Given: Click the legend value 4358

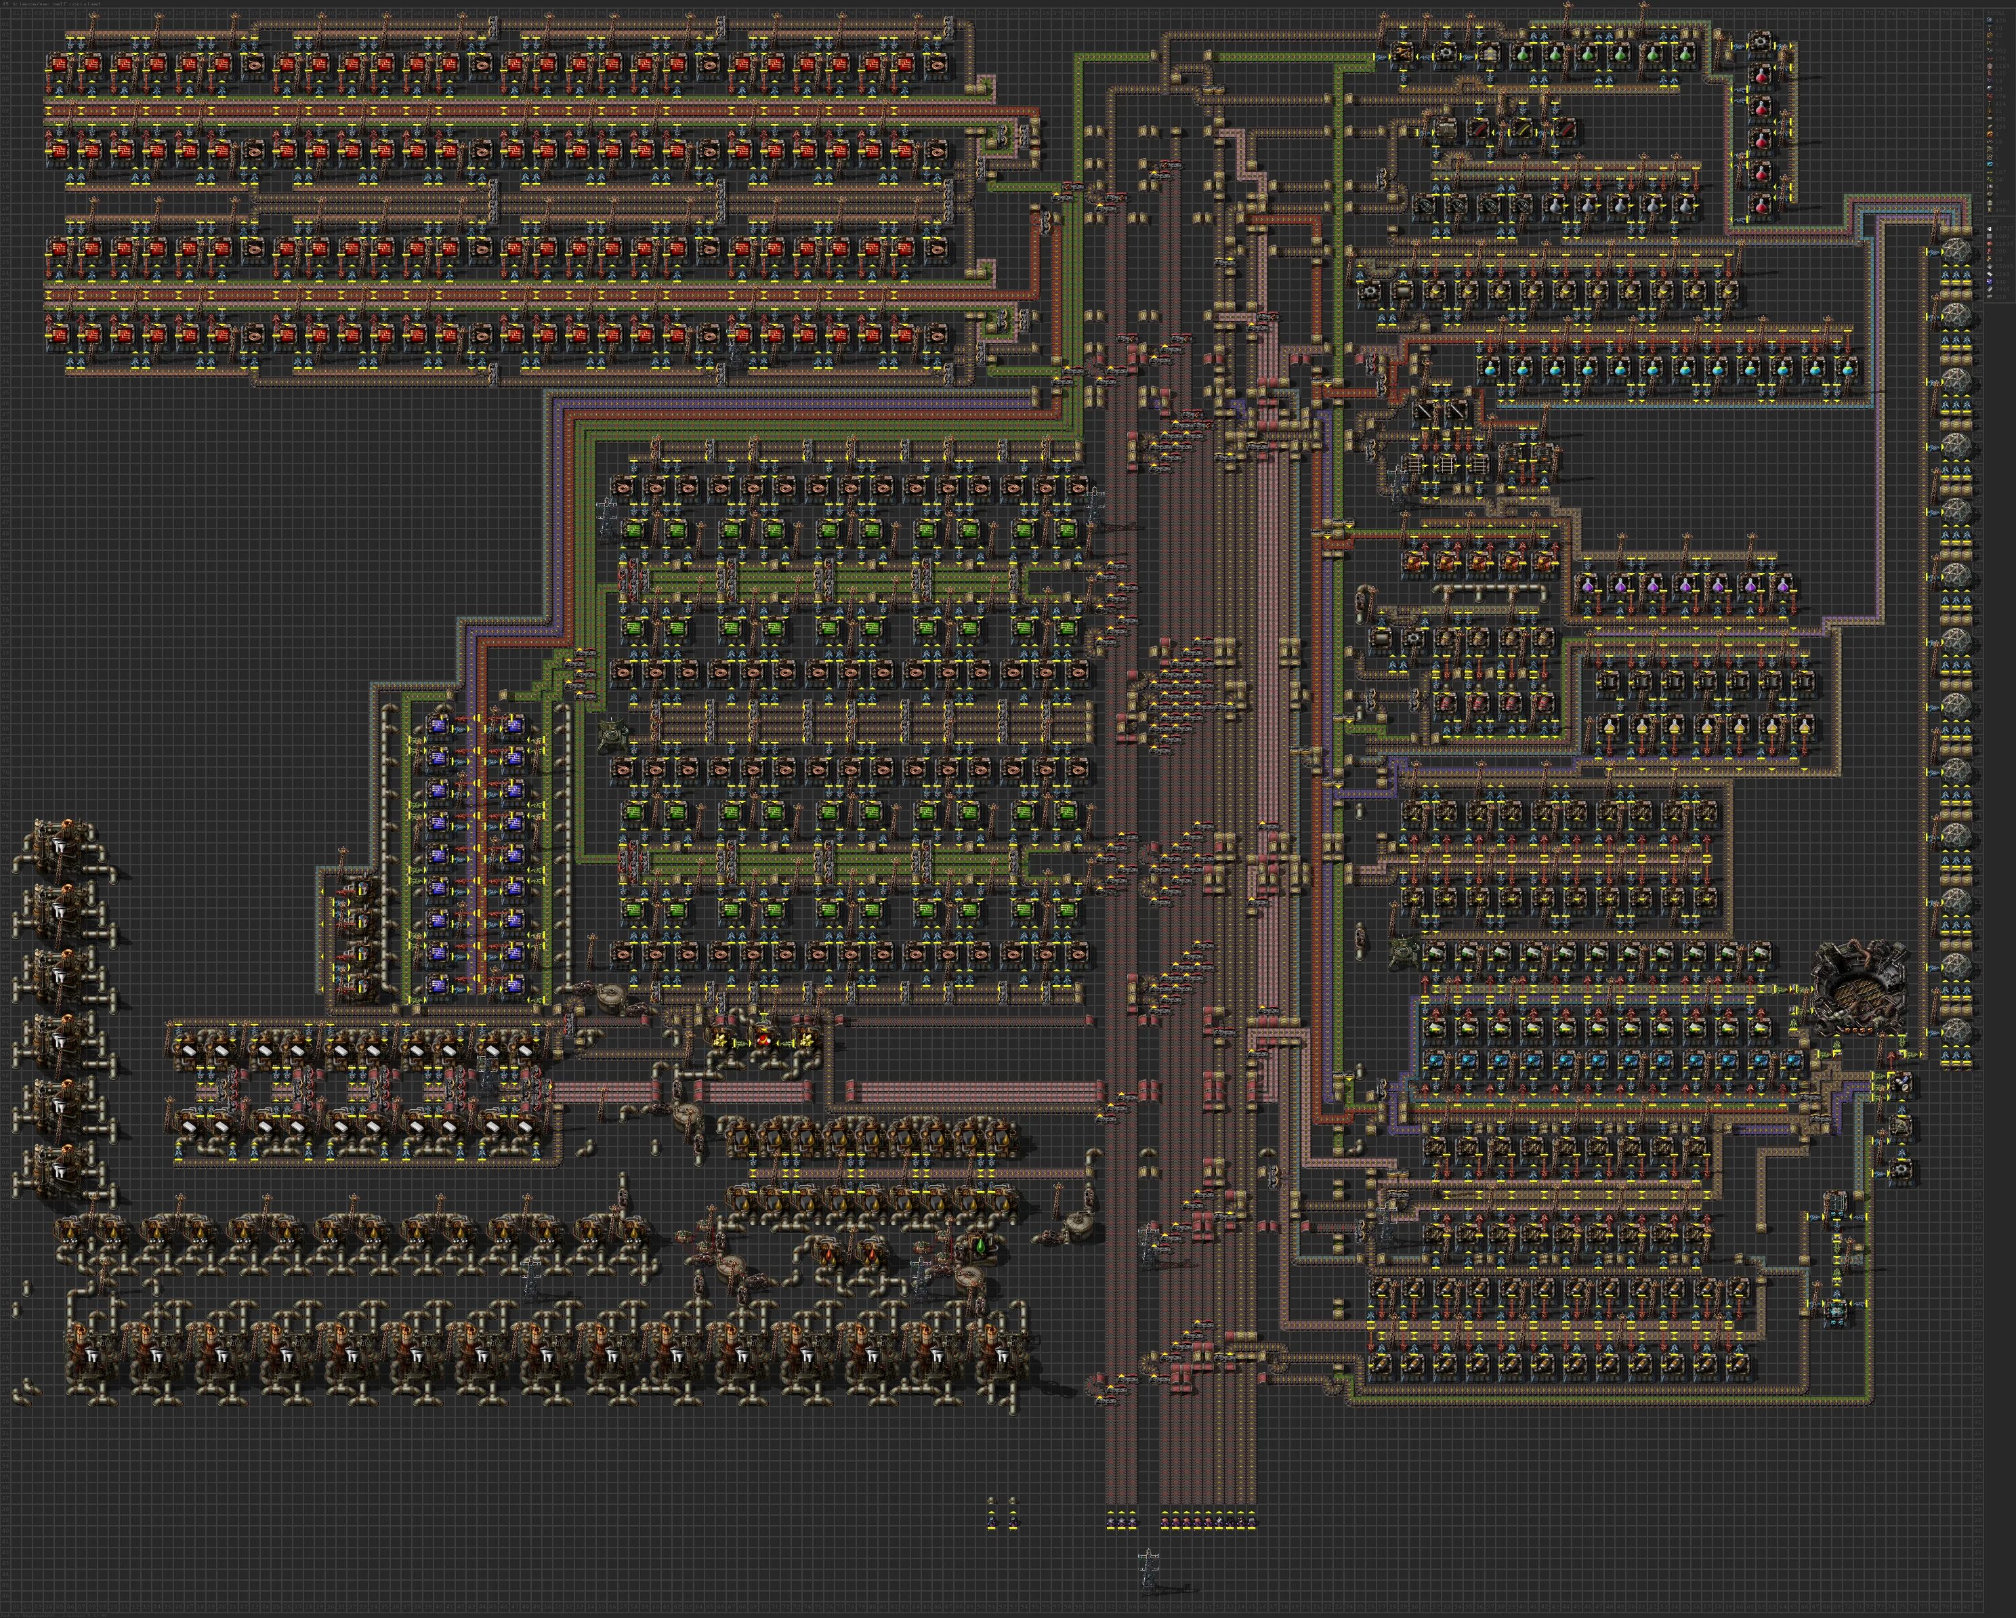Looking at the screenshot, I should pyautogui.click(x=2002, y=203).
